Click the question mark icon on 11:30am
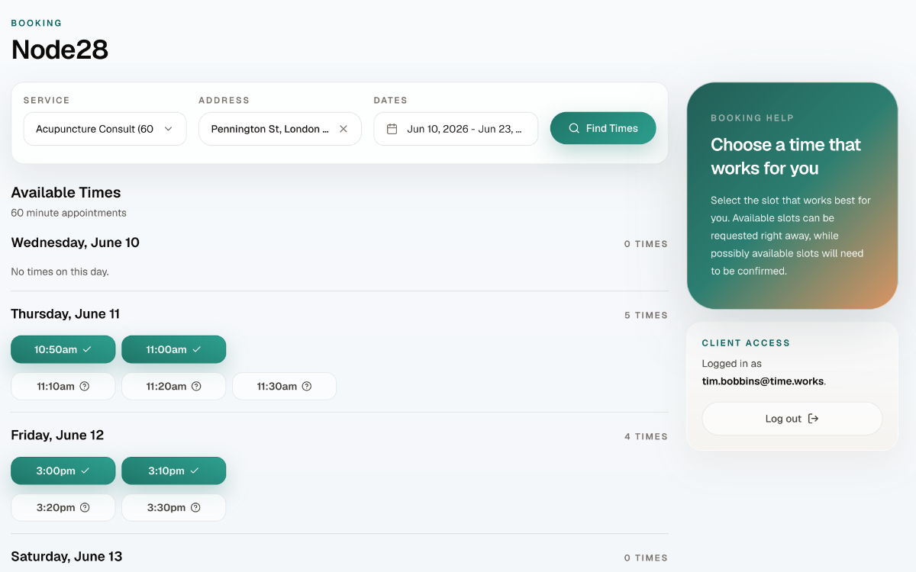This screenshot has width=916, height=572. click(x=307, y=386)
